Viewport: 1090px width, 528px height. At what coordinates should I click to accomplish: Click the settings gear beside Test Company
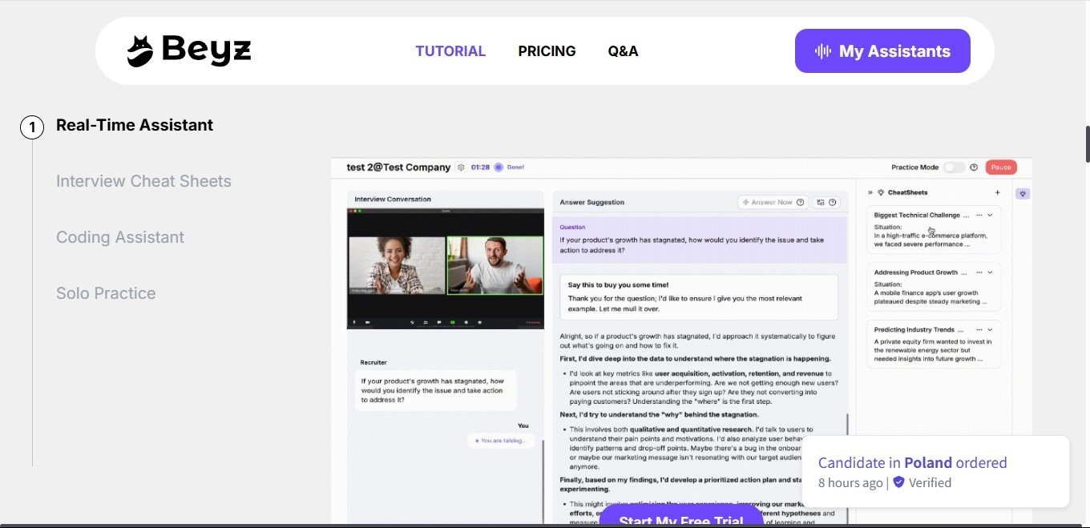click(461, 167)
